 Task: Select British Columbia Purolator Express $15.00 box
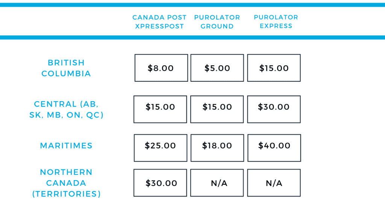[274, 68]
